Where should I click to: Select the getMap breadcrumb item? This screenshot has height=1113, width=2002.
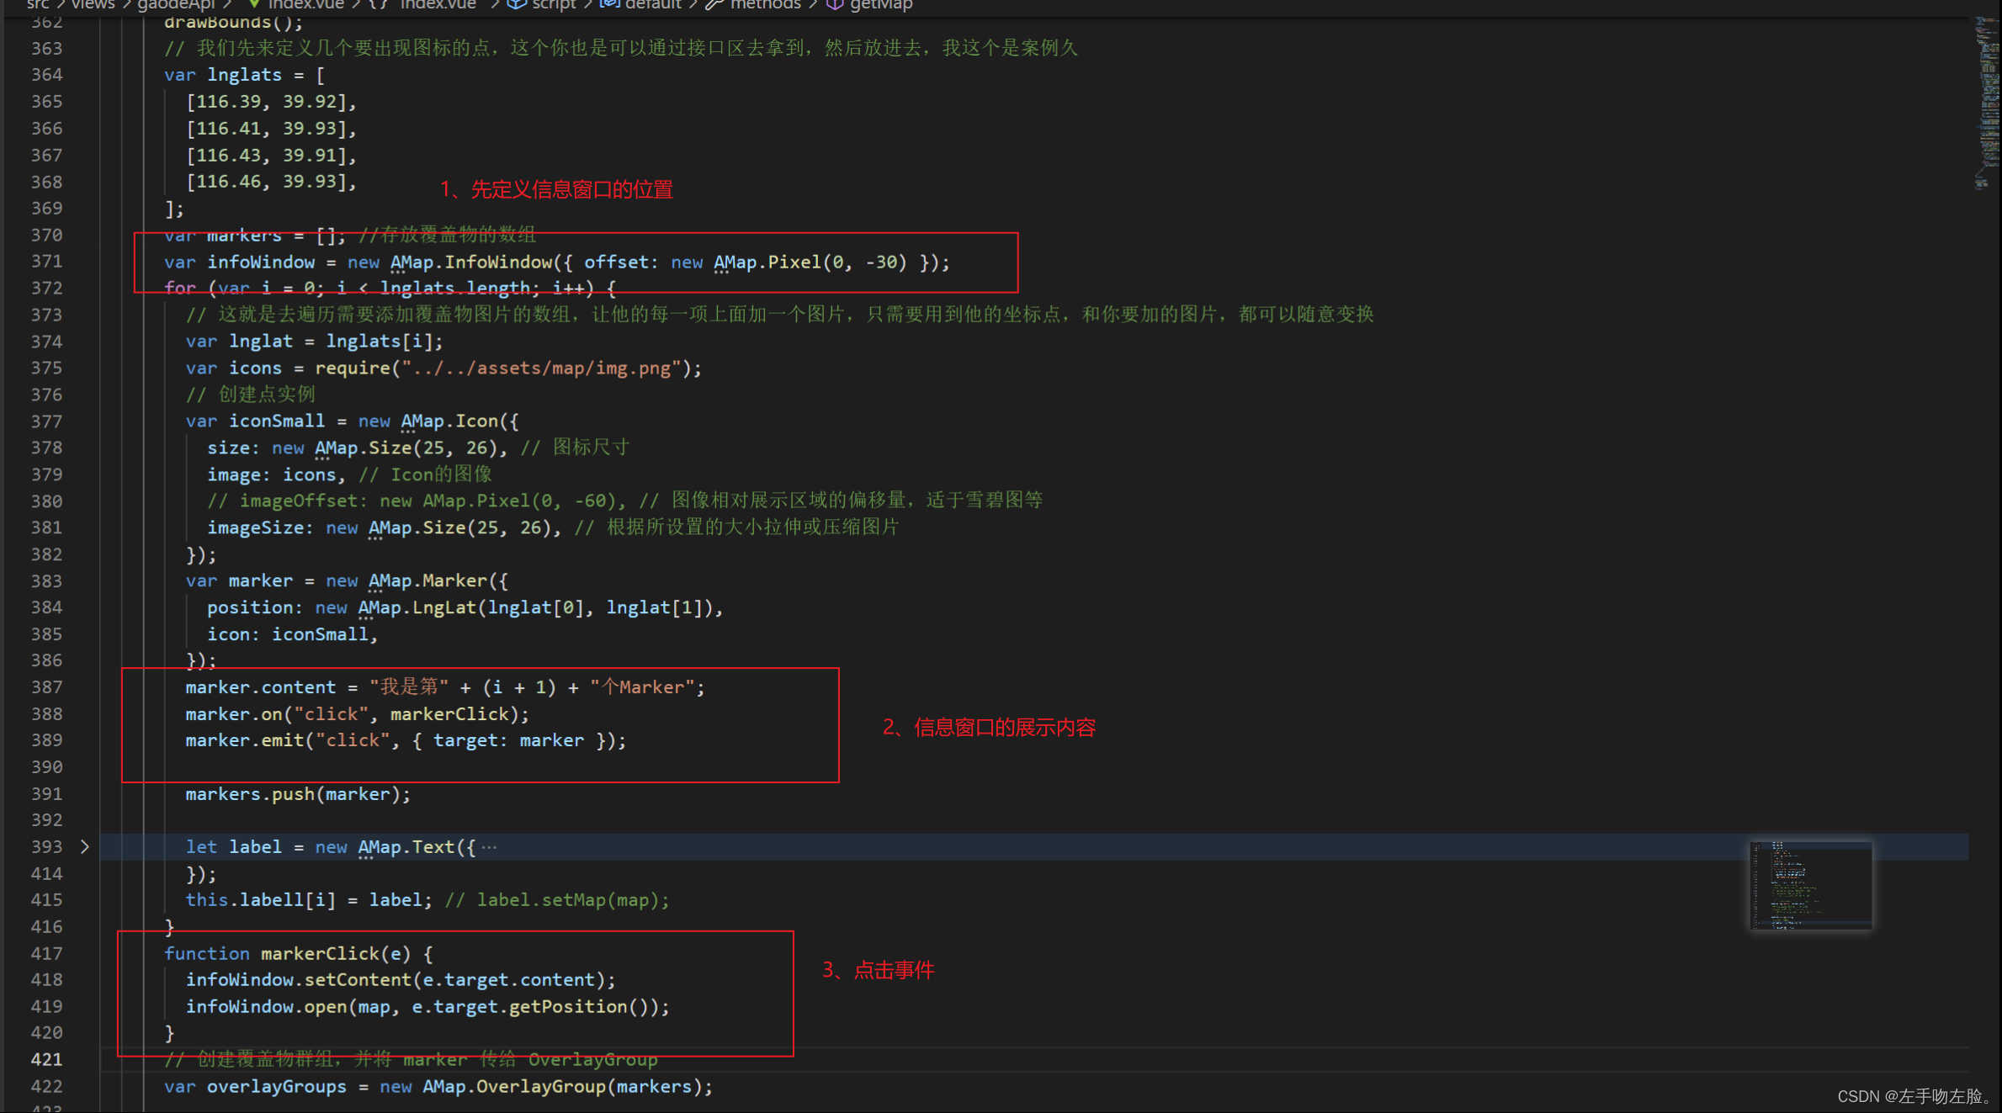coord(881,4)
